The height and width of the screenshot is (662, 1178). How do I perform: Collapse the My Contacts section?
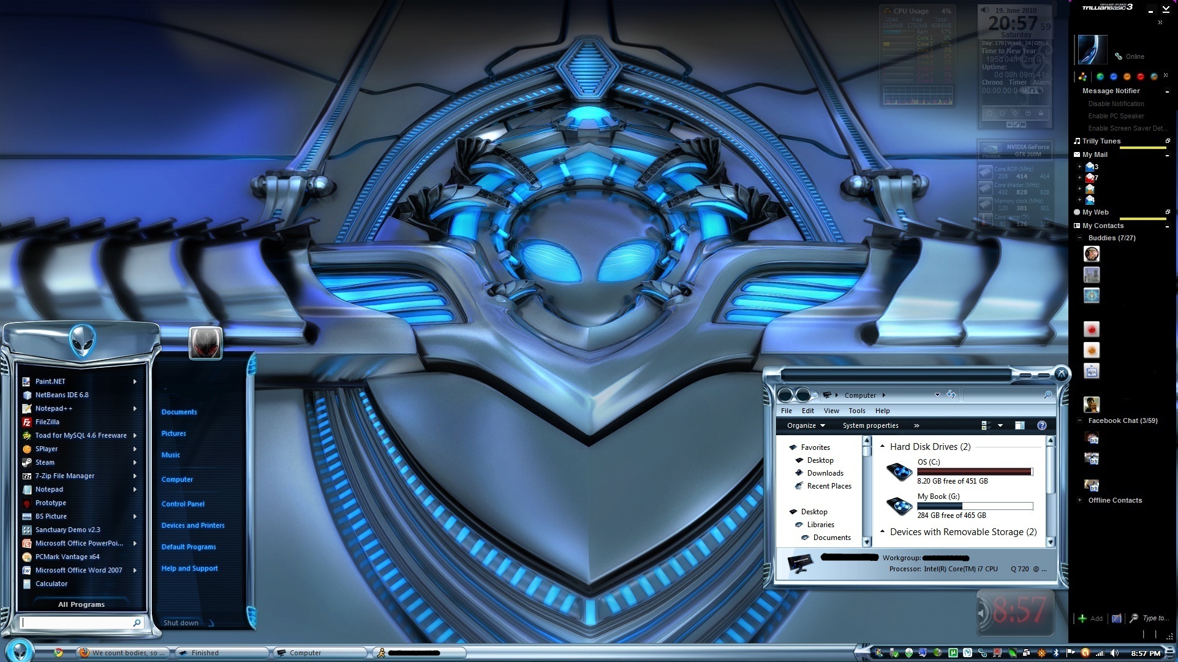point(1167,226)
